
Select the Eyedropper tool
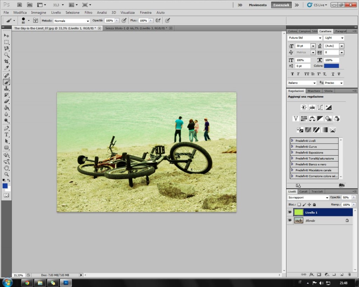click(x=6, y=68)
